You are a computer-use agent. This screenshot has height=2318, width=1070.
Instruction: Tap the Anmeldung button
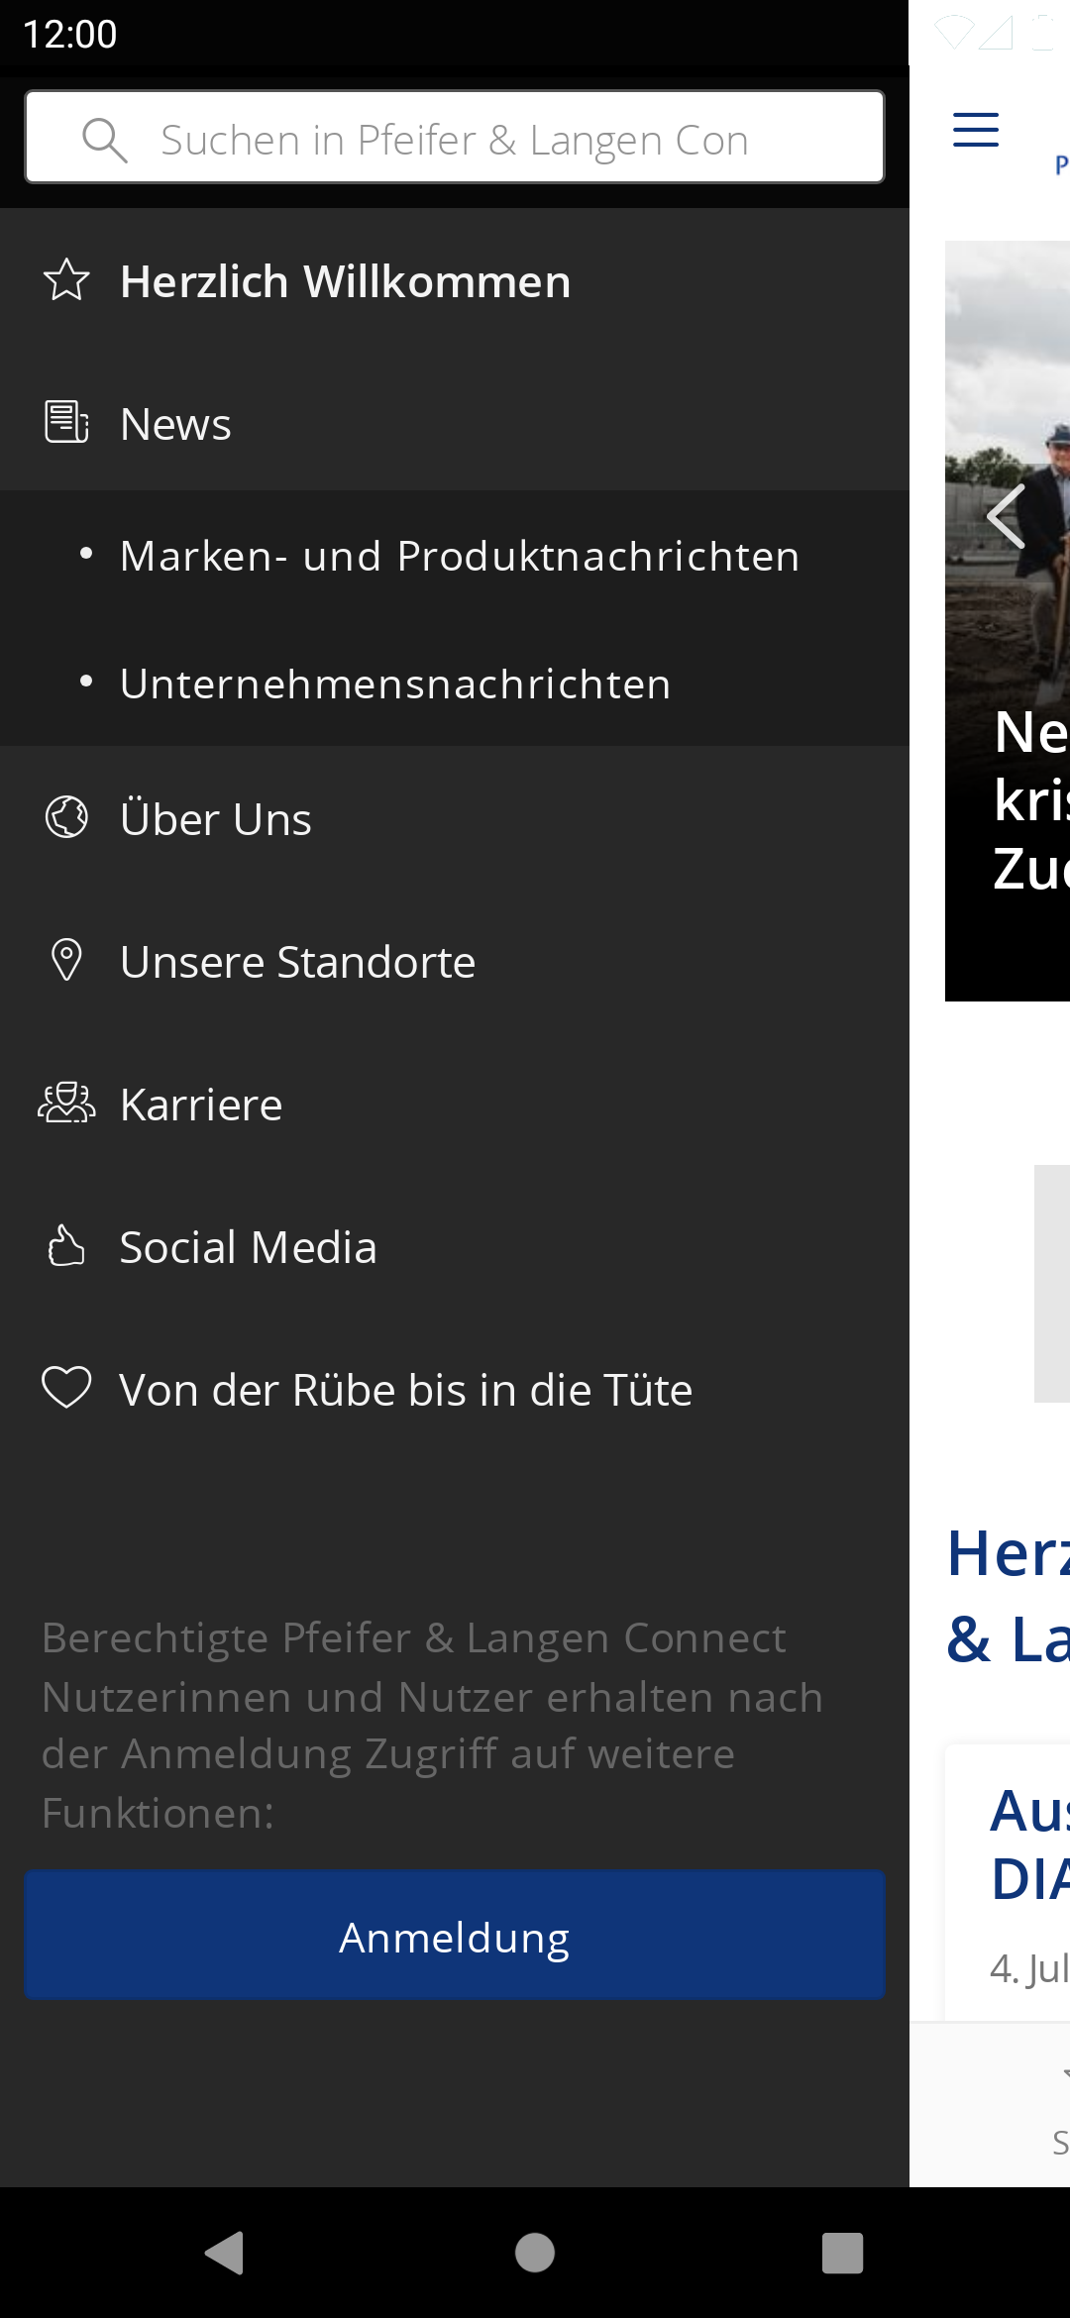point(455,1936)
